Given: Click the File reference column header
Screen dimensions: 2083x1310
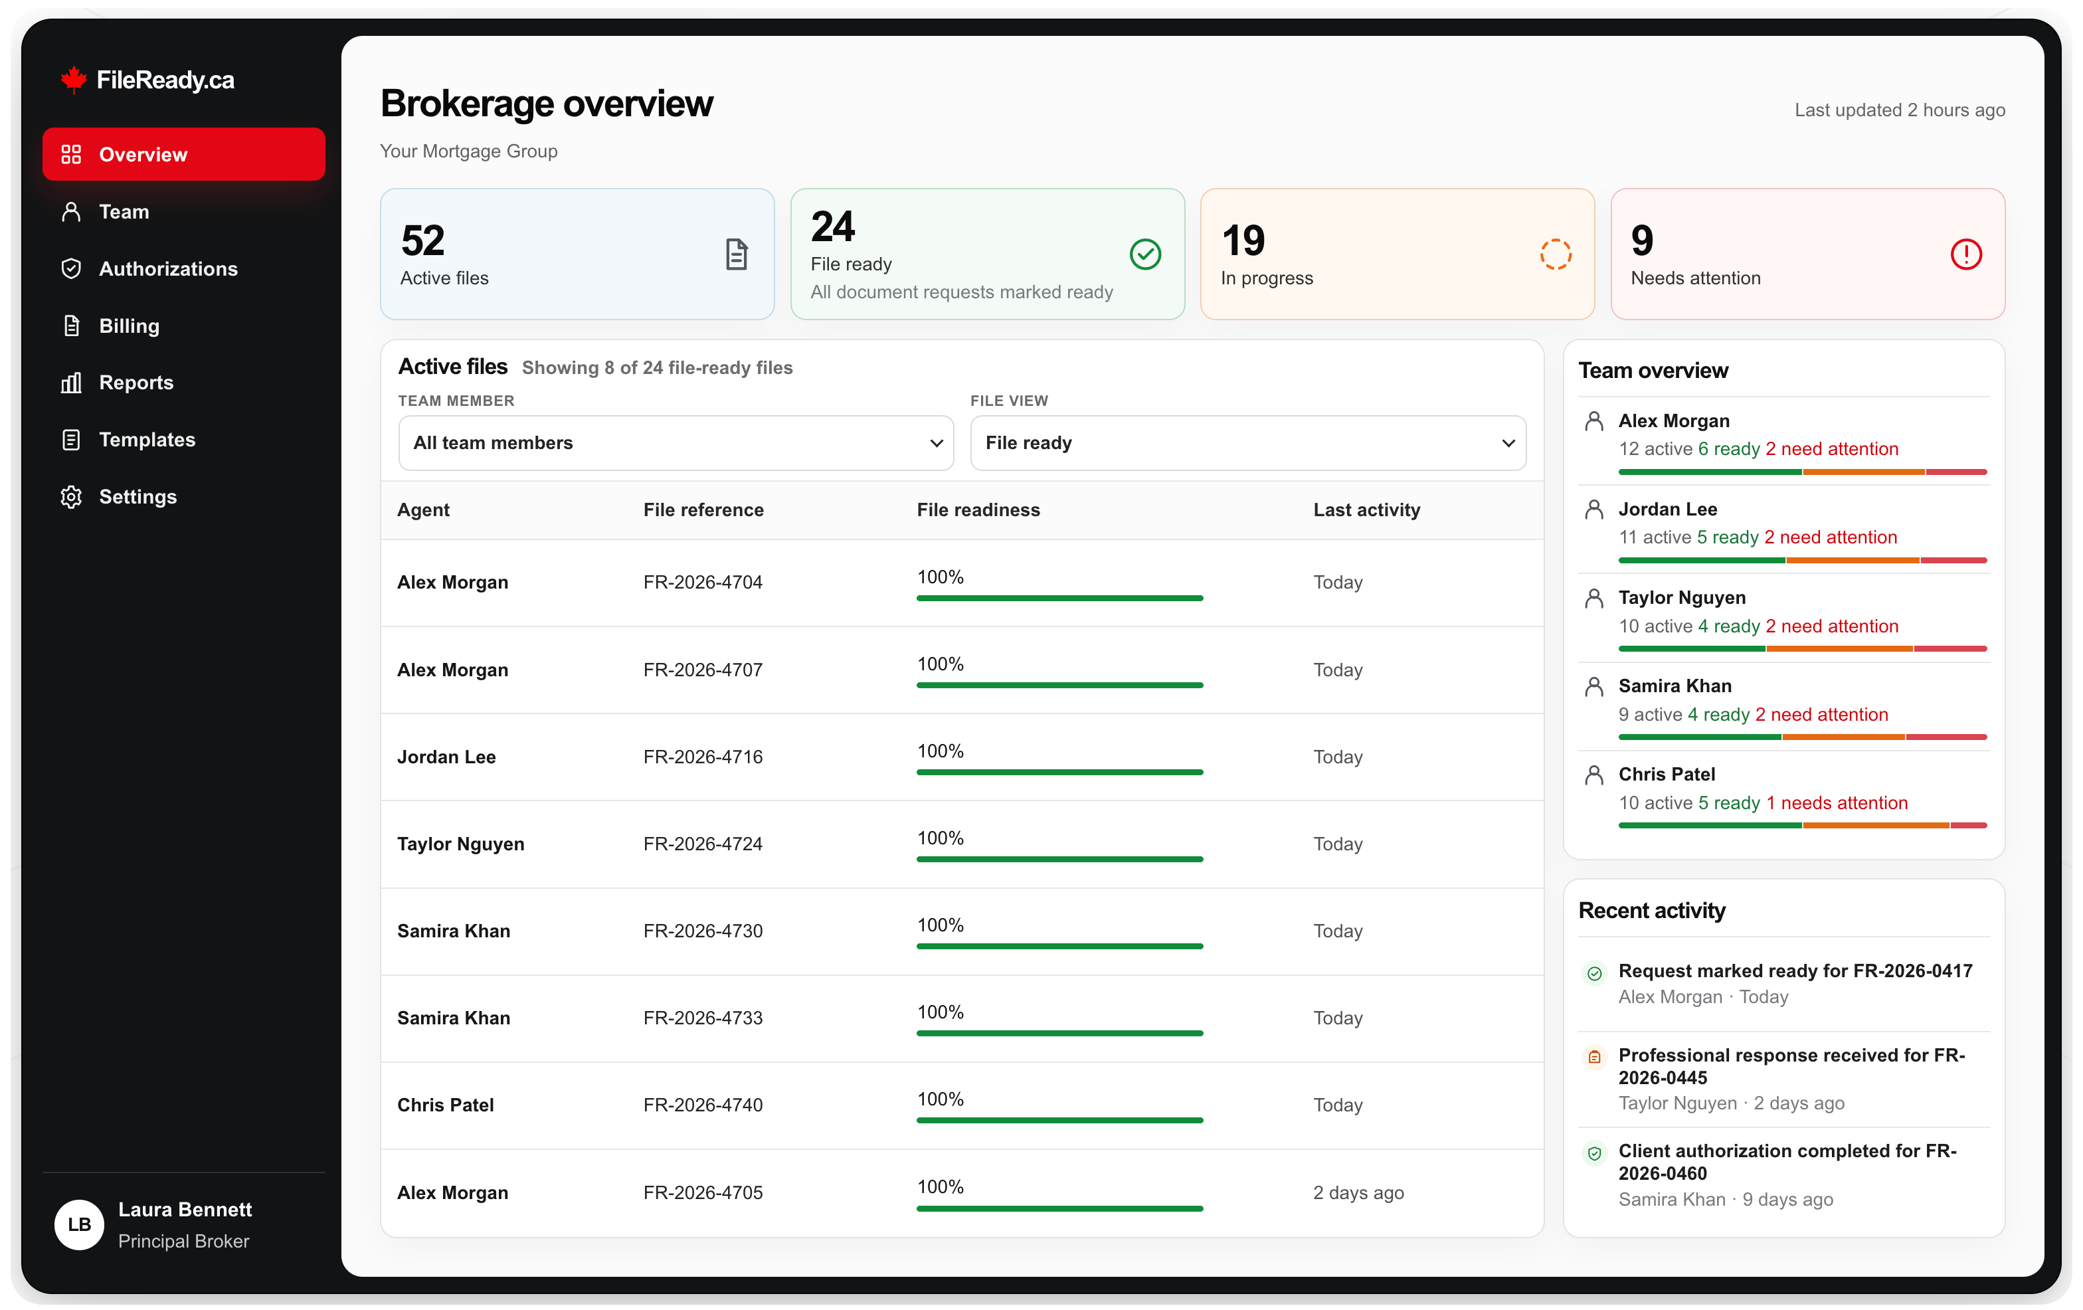Looking at the screenshot, I should [703, 510].
